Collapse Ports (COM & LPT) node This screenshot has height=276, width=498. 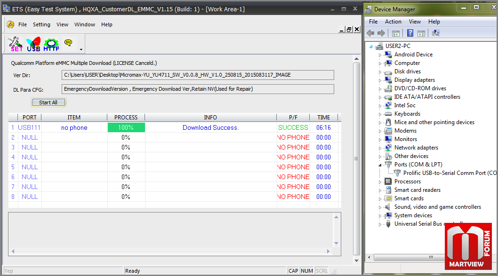(380, 165)
